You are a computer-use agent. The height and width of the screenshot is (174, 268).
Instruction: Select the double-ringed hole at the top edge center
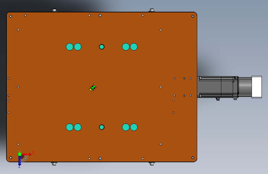click(100, 15)
